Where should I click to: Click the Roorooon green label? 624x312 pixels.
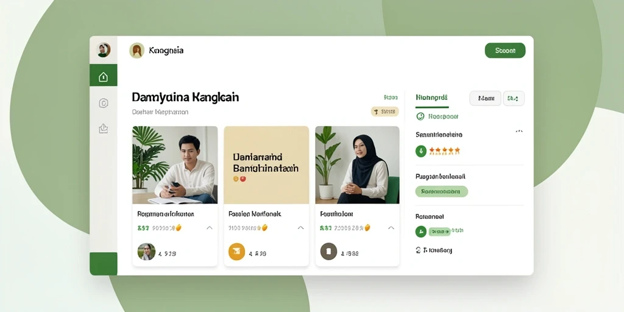coord(444,116)
